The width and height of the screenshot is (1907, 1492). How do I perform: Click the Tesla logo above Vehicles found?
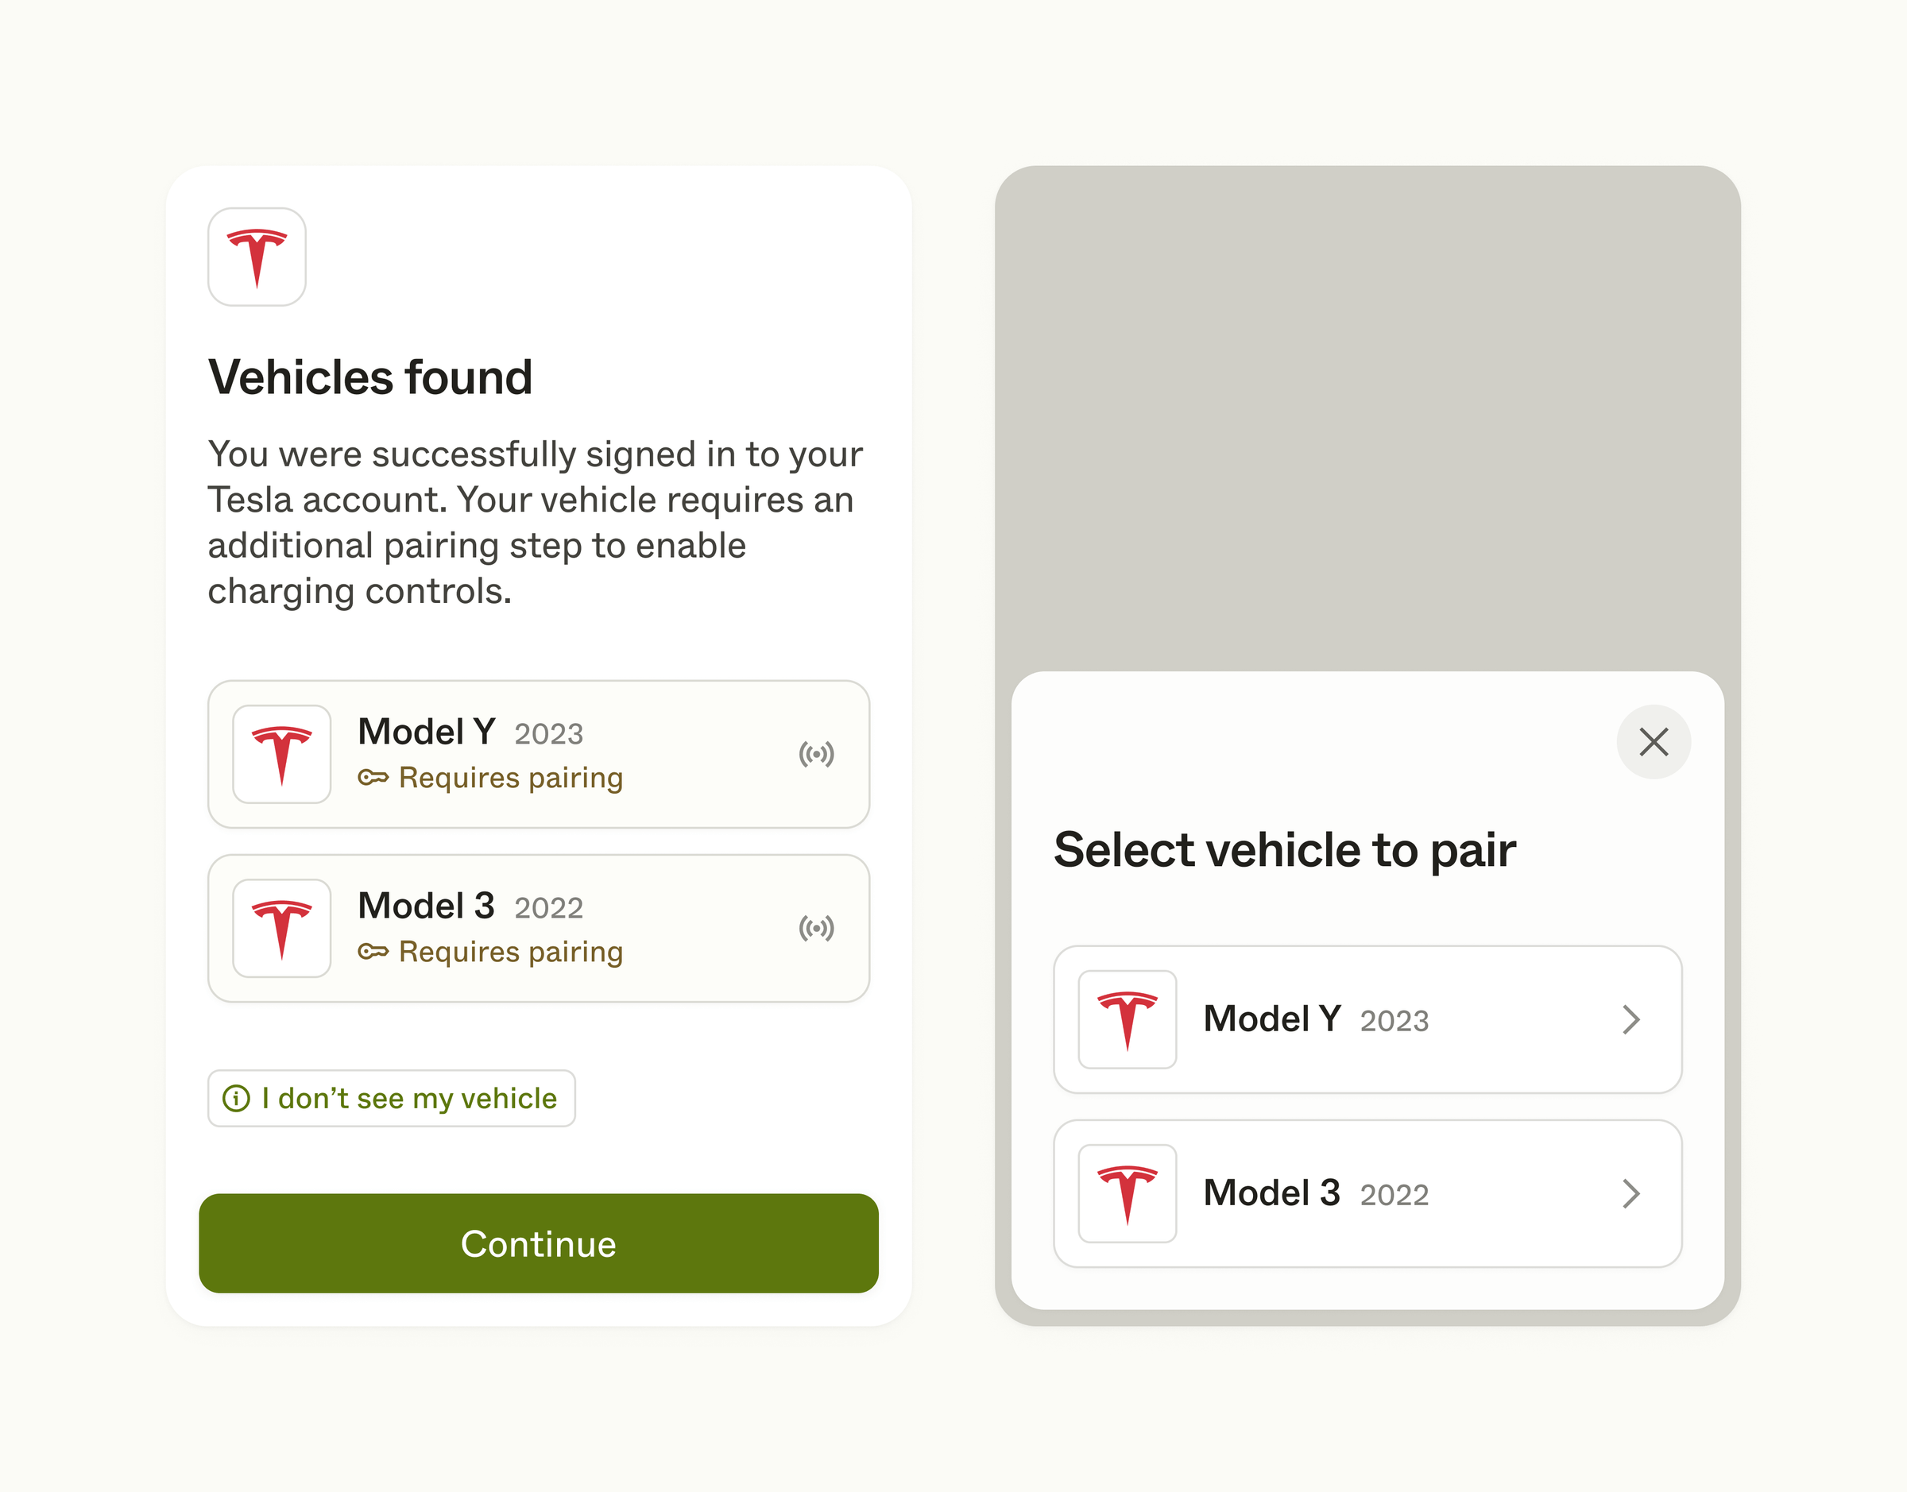pos(257,257)
